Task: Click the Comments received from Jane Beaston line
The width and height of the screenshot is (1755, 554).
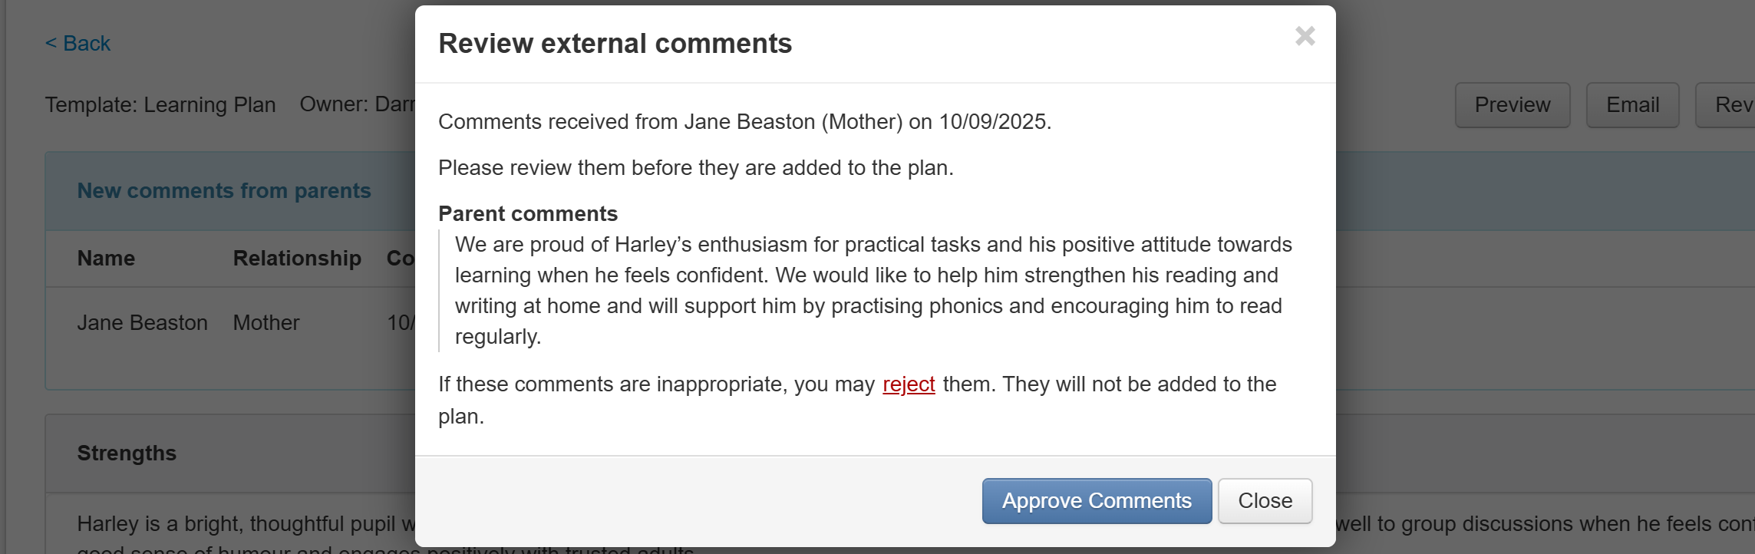Action: pos(744,122)
